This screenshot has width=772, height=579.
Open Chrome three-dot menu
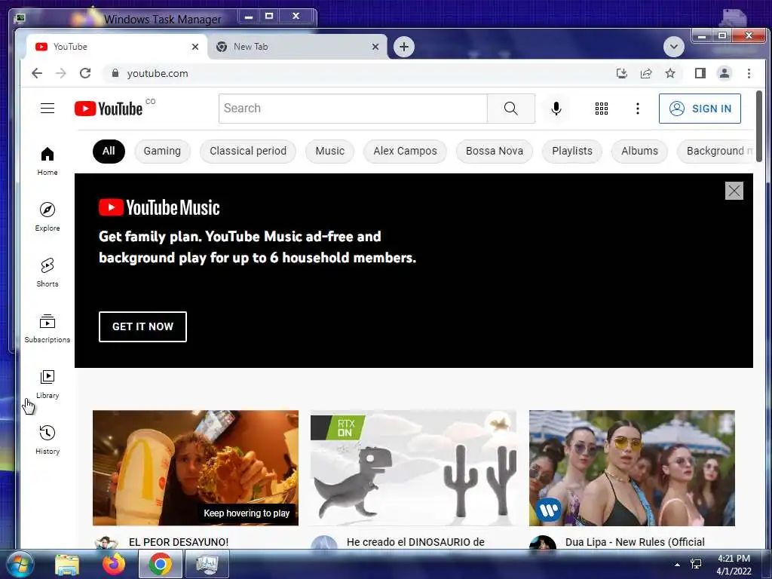pyautogui.click(x=749, y=73)
